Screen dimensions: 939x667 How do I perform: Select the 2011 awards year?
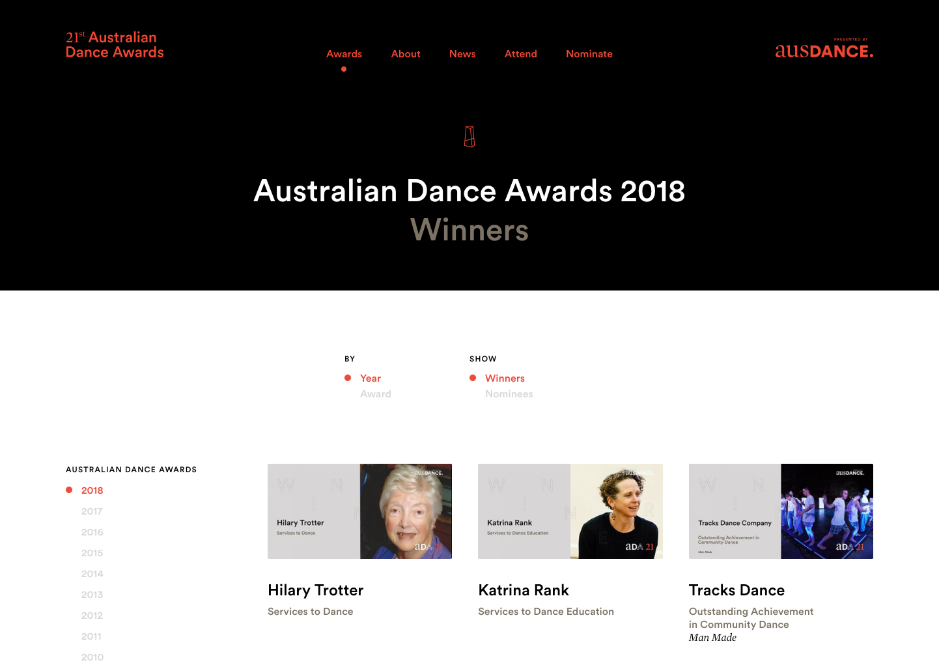coord(91,636)
